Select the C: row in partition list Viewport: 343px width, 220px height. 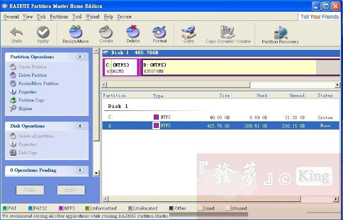tap(221, 117)
